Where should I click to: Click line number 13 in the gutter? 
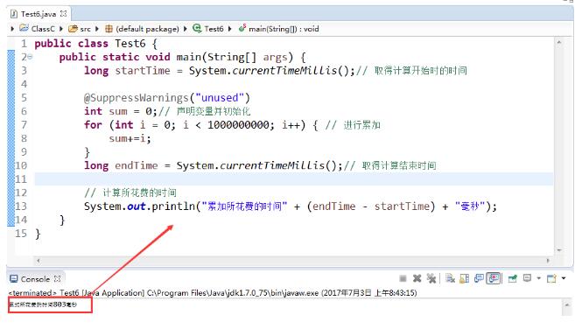point(21,206)
